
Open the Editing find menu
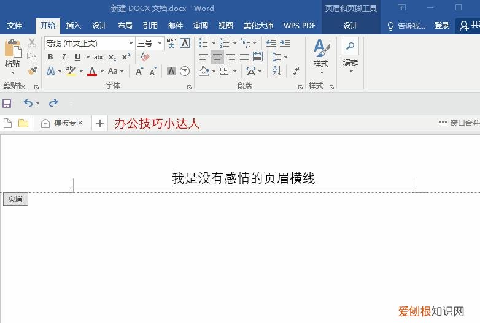coord(350,56)
